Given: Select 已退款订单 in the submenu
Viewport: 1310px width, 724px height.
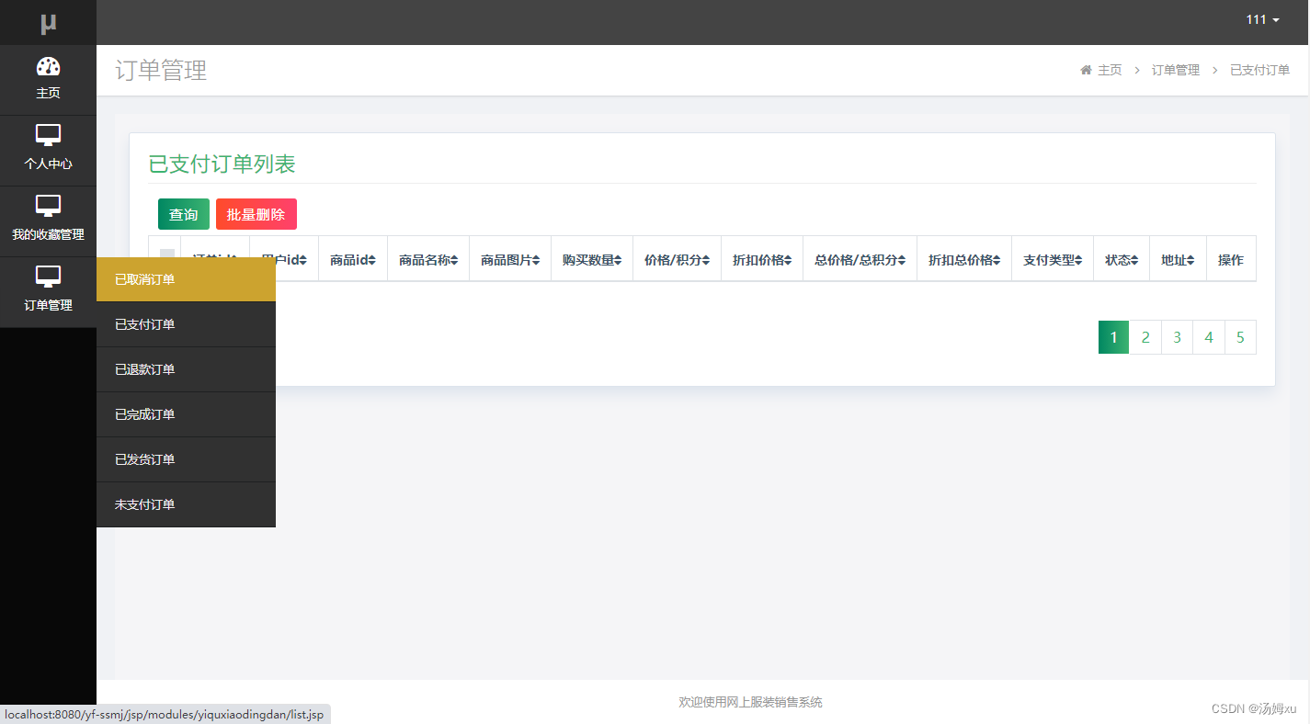Looking at the screenshot, I should [x=186, y=369].
